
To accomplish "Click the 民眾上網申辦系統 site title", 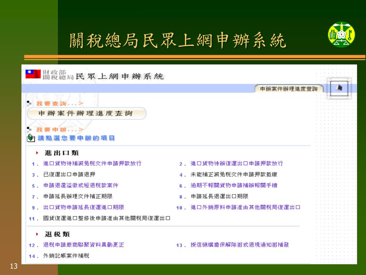I will pyautogui.click(x=120, y=77).
